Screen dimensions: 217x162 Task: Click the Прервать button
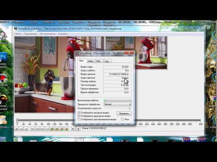click(x=124, y=113)
